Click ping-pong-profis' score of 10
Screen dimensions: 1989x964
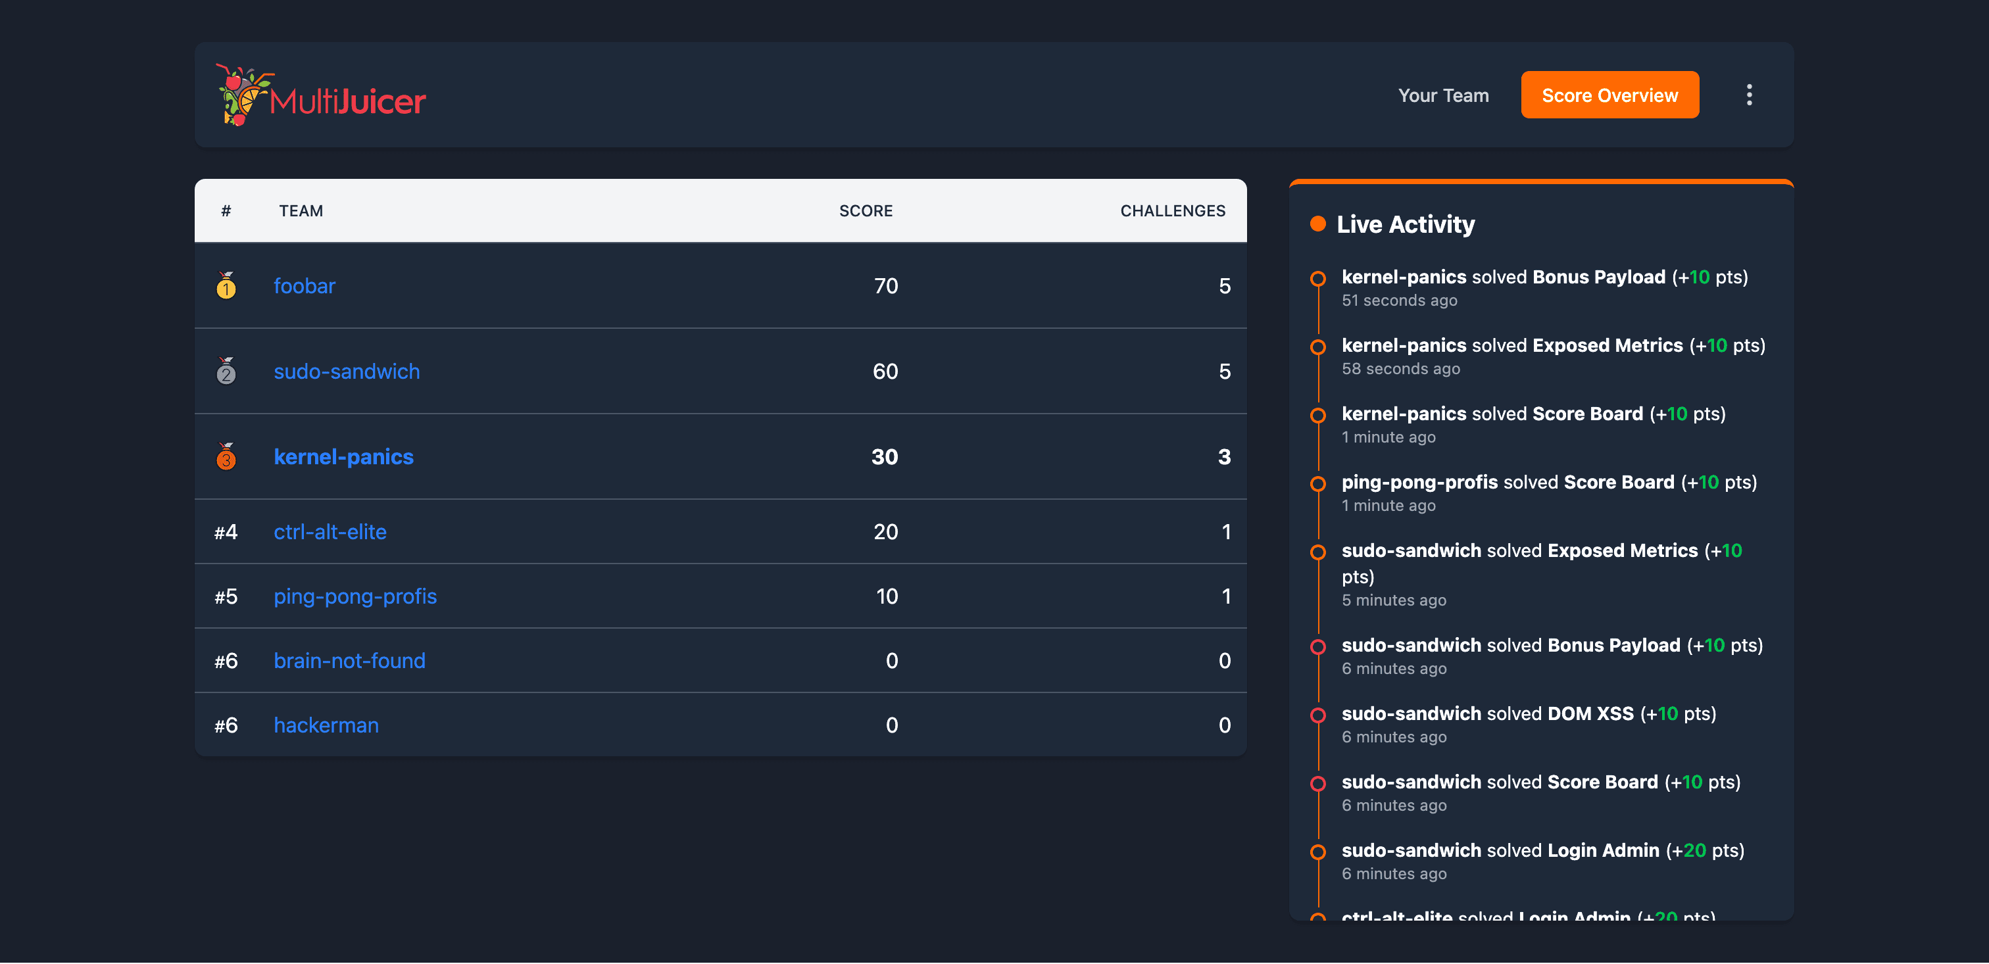(887, 596)
